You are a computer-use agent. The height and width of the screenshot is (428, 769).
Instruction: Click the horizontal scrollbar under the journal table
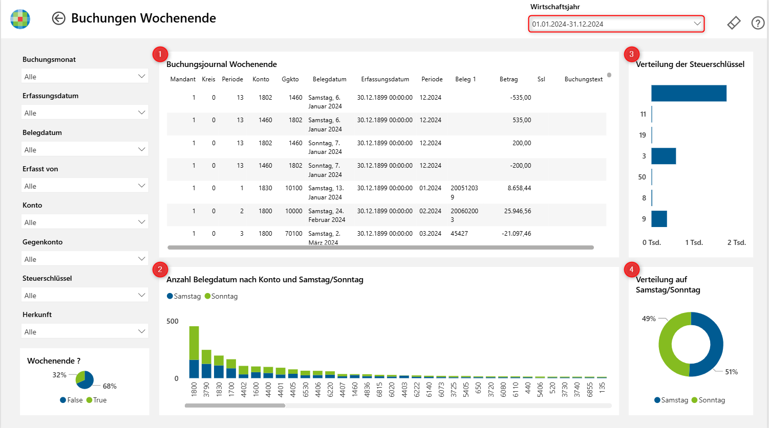click(x=380, y=247)
